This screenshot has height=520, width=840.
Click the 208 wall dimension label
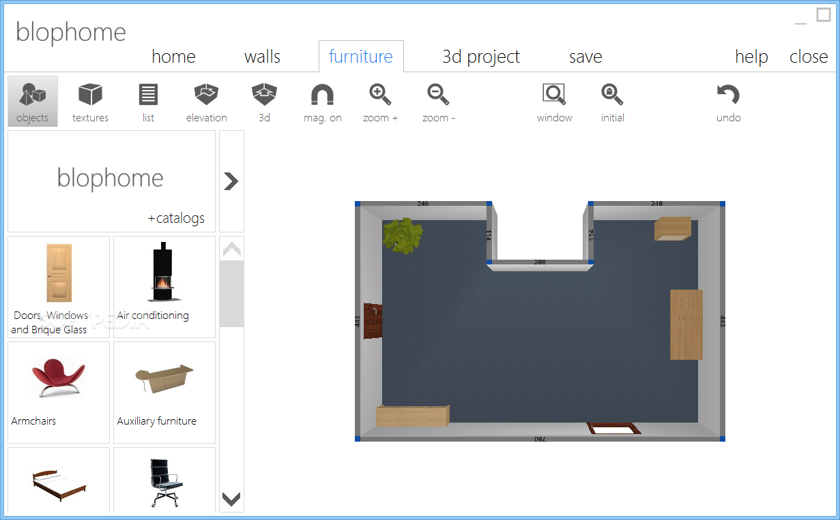tap(539, 262)
